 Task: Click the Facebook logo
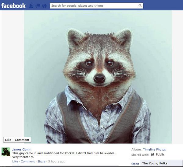tap(13, 6)
